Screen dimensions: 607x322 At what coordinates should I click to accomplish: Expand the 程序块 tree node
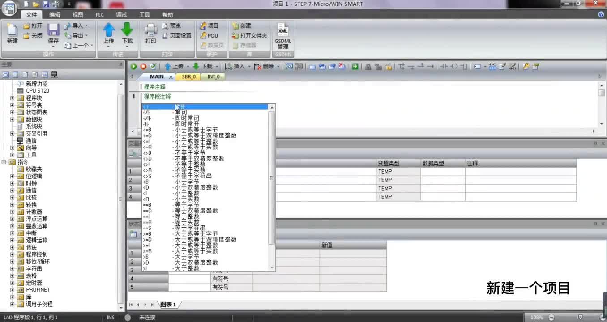12,98
